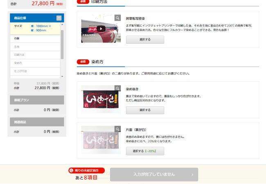Choose 選択する for 昇華転写捺染

click(x=145, y=40)
